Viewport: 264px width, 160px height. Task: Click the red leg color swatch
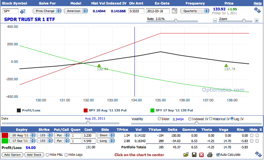pos(5,135)
